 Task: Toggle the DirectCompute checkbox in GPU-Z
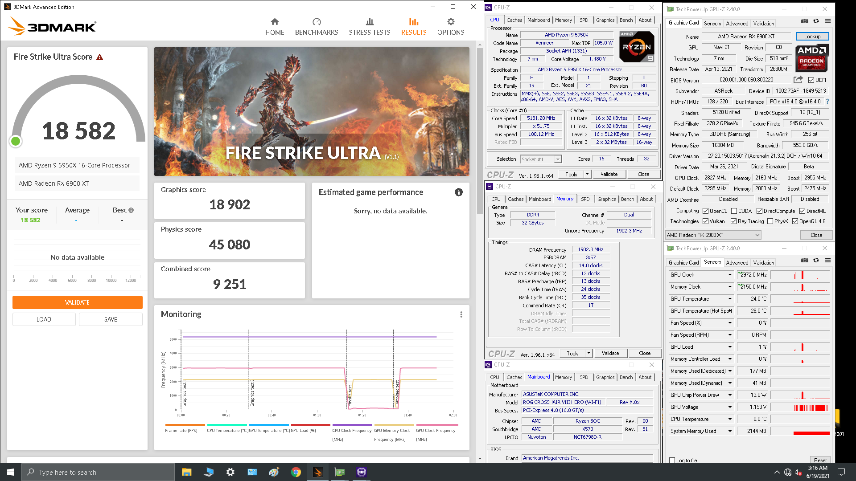[759, 211]
